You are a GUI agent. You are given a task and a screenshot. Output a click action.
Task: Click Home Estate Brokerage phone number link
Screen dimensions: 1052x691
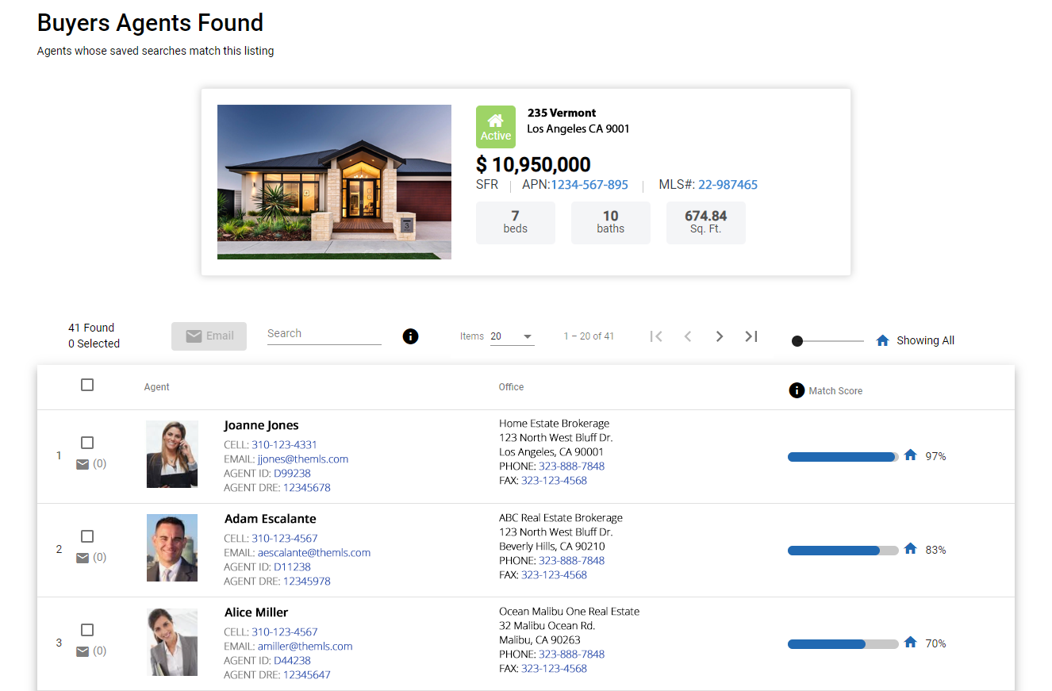coord(571,466)
